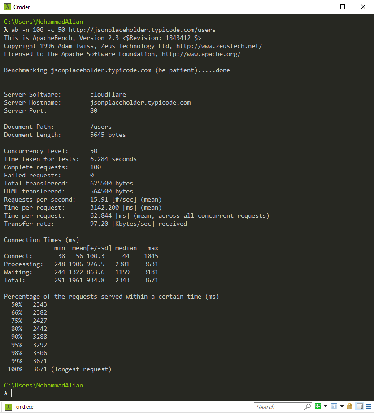Screen dimensions: 374x413
Task: Click the active console number icon
Action: point(334,407)
